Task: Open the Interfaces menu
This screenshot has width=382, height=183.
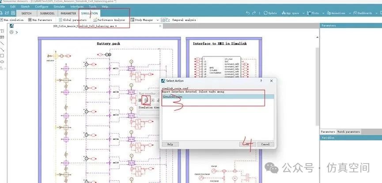Action: tap(76, 7)
